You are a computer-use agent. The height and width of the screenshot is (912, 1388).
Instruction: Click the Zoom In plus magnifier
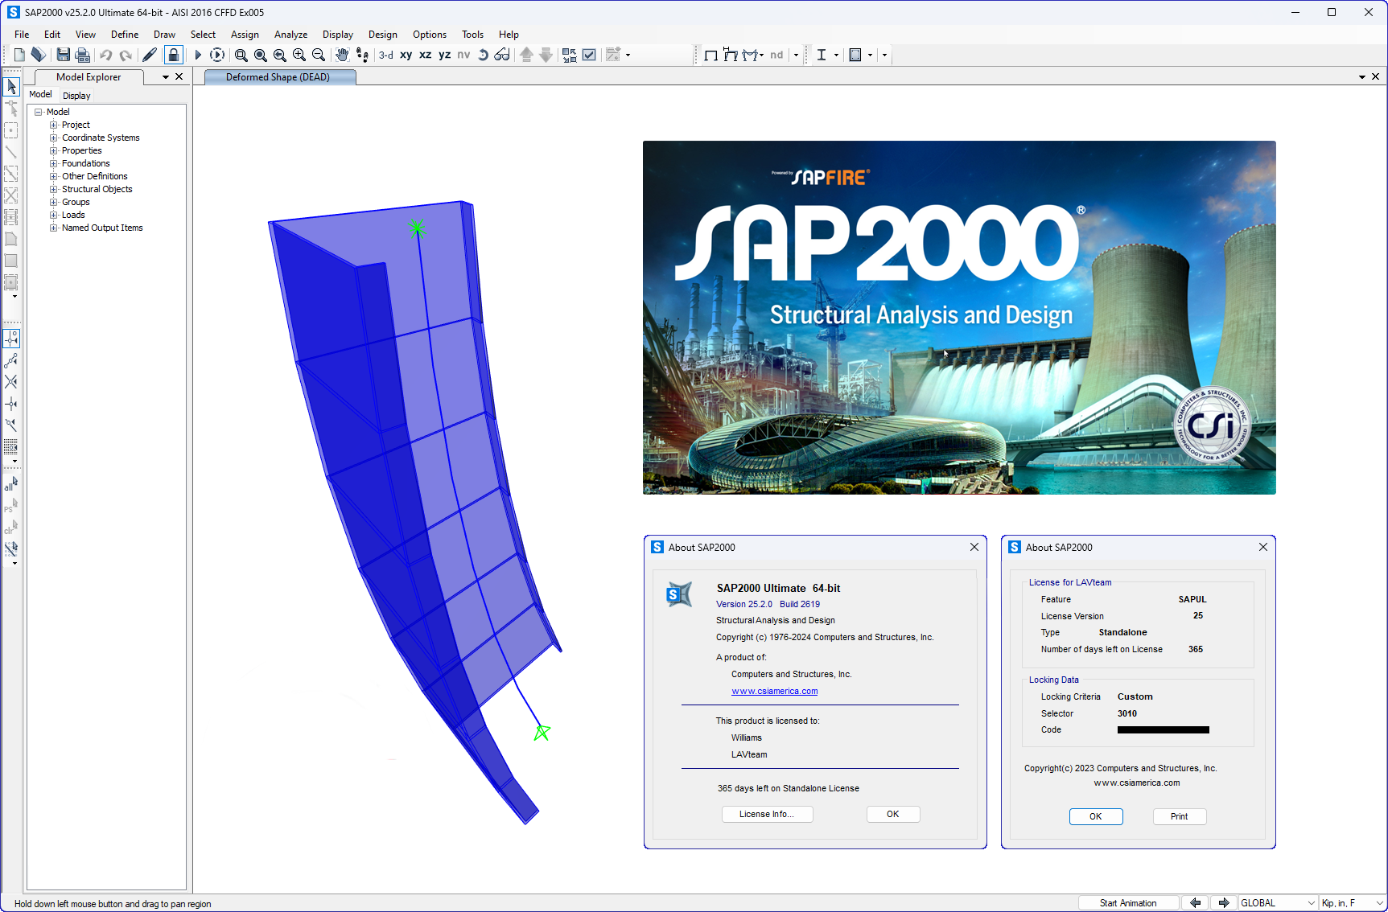[x=299, y=55]
